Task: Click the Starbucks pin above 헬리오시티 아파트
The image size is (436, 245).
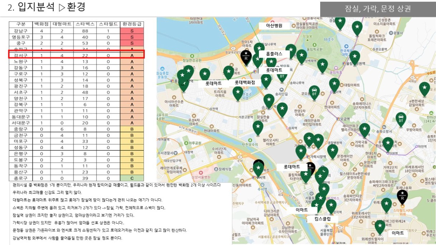Action: [258, 128]
